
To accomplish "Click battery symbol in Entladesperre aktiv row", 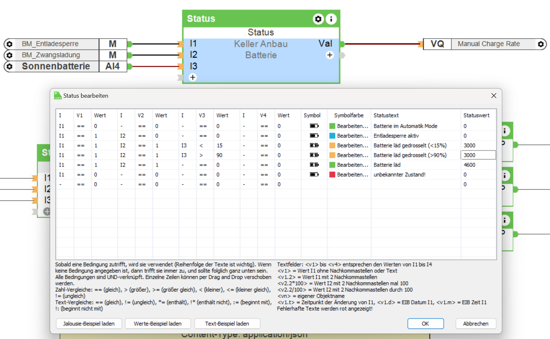I will pyautogui.click(x=314, y=136).
